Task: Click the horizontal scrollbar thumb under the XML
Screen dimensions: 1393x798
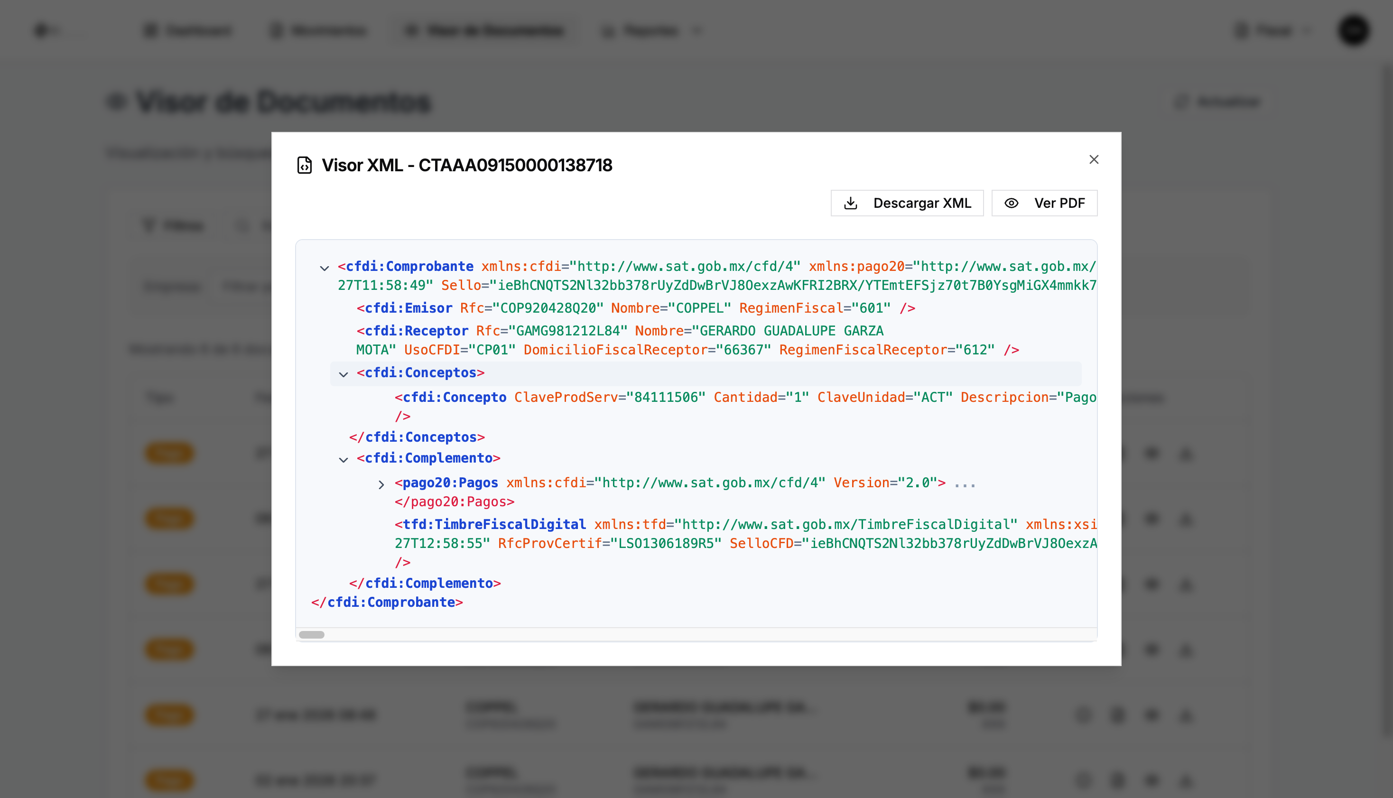Action: point(312,635)
